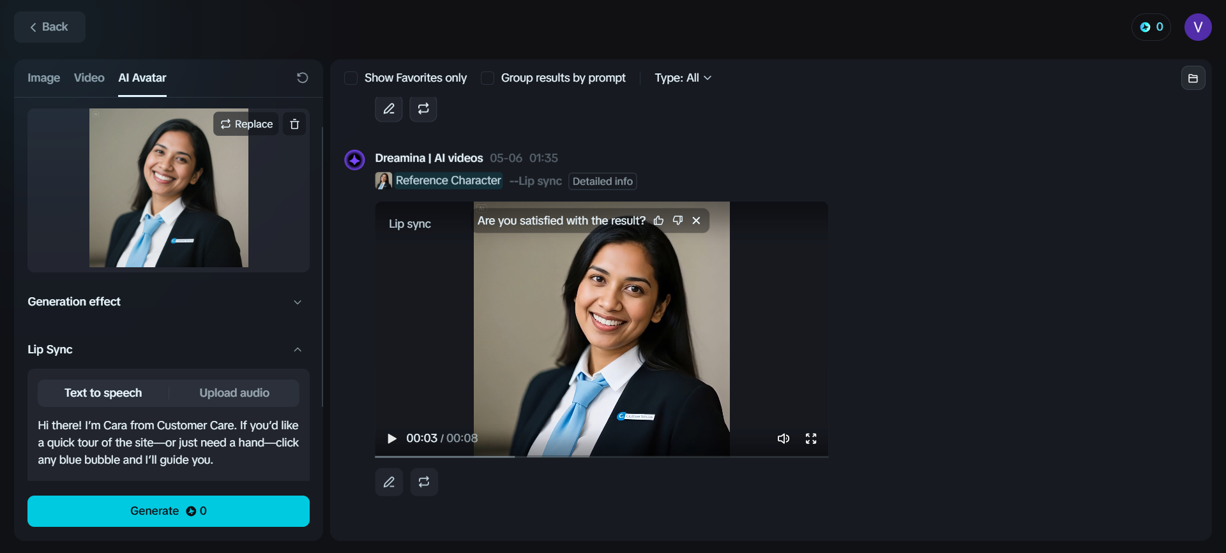Click the Lip sync label on video

click(x=410, y=224)
